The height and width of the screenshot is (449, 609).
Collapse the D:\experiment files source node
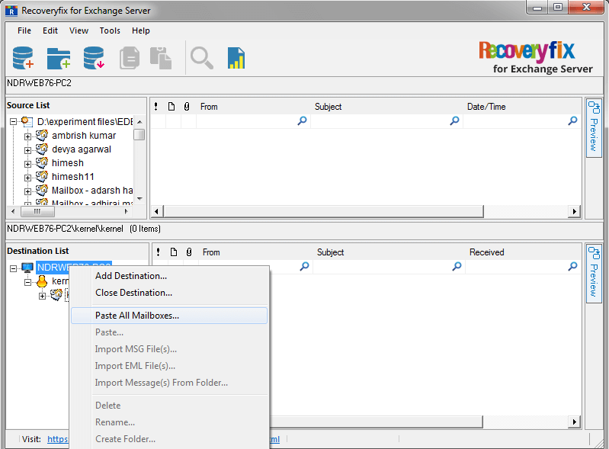pyautogui.click(x=13, y=121)
